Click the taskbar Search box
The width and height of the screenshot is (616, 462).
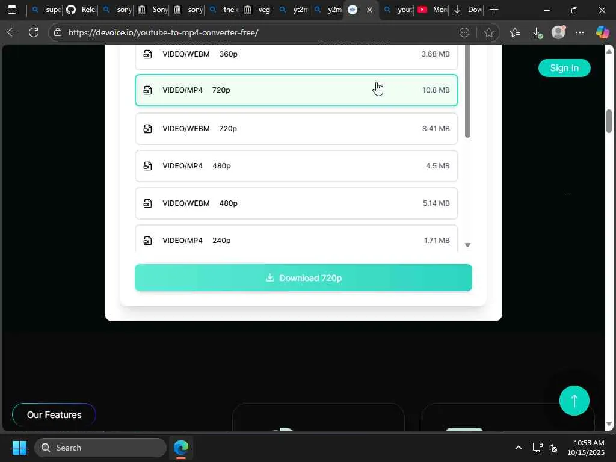point(100,448)
